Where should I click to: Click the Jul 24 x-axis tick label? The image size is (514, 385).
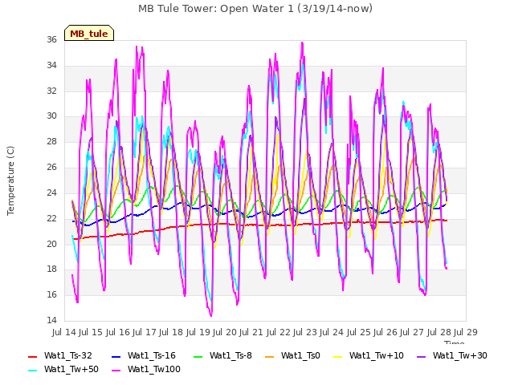click(332, 332)
